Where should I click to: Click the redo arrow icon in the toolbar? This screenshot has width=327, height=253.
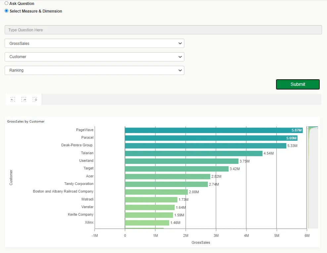(24, 99)
